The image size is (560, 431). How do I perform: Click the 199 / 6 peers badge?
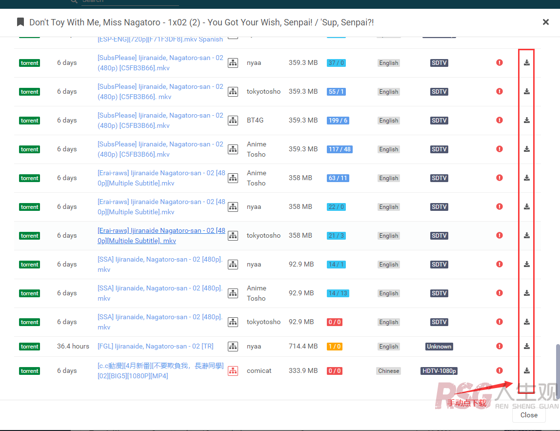pos(338,121)
